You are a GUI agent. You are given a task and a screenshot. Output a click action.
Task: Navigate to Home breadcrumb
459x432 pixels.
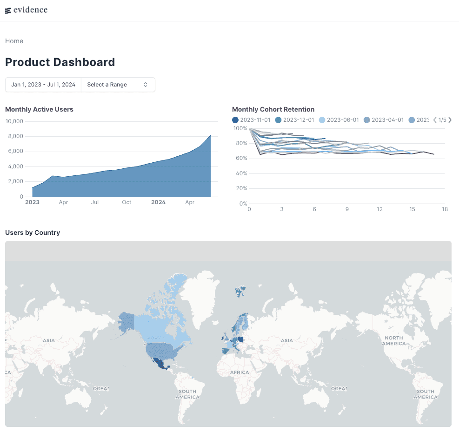click(x=14, y=41)
